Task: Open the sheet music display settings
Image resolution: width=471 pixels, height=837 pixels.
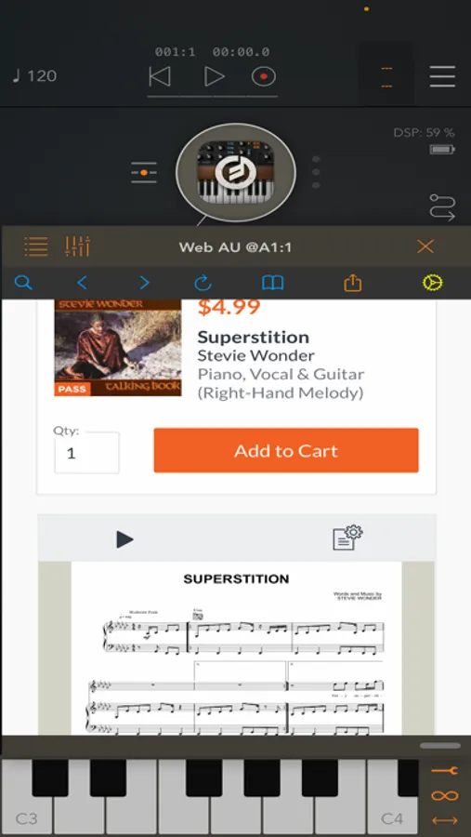Action: tap(347, 538)
